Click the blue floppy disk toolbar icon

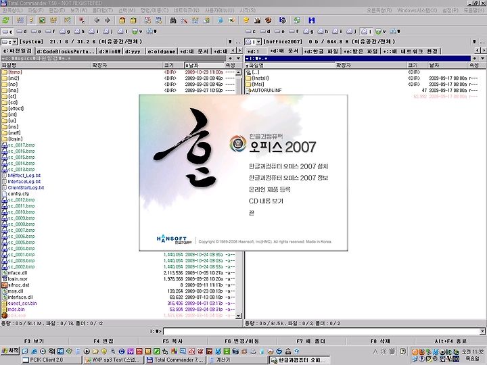point(312,20)
